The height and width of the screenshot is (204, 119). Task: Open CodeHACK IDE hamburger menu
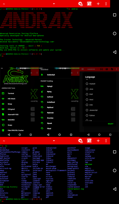pos(83,69)
